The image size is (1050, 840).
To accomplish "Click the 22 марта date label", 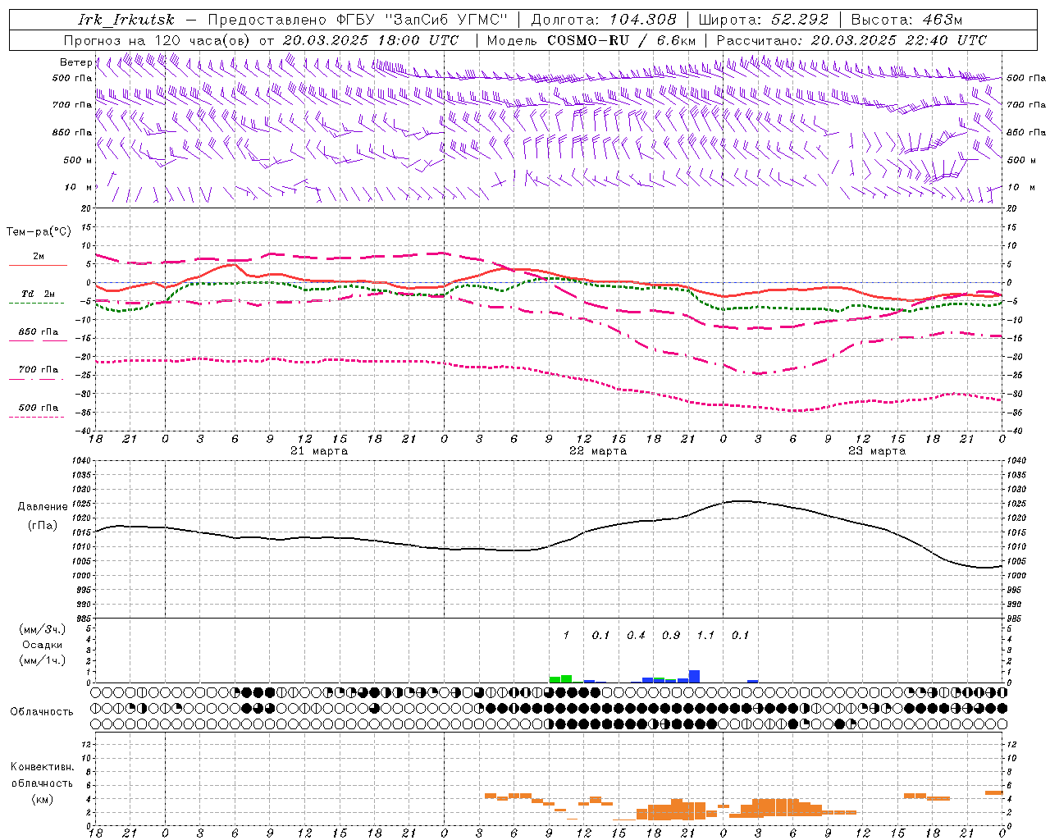I will click(x=598, y=451).
